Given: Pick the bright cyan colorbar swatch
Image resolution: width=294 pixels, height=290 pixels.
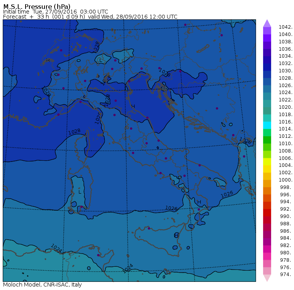Looking at the screenshot, I should 267,125.
